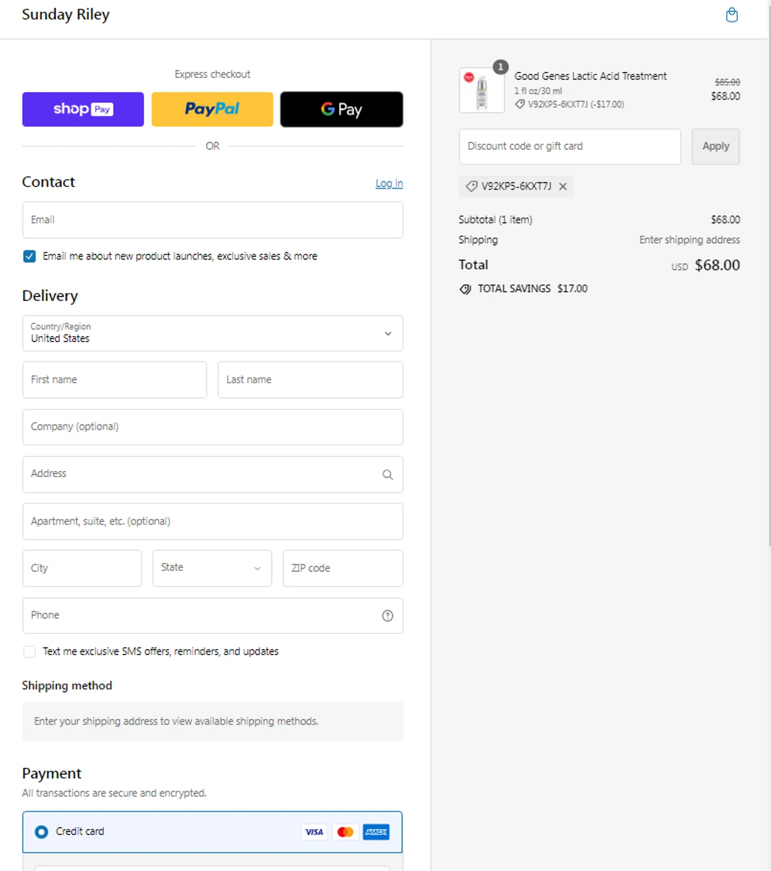Click the phone field help question icon
771x871 pixels.
click(x=388, y=616)
